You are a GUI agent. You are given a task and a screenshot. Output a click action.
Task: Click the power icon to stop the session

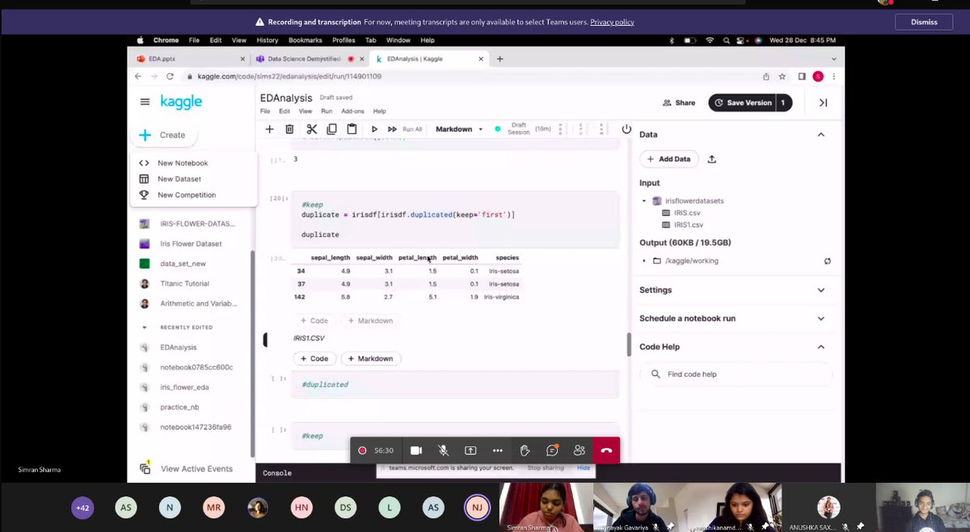click(x=626, y=129)
